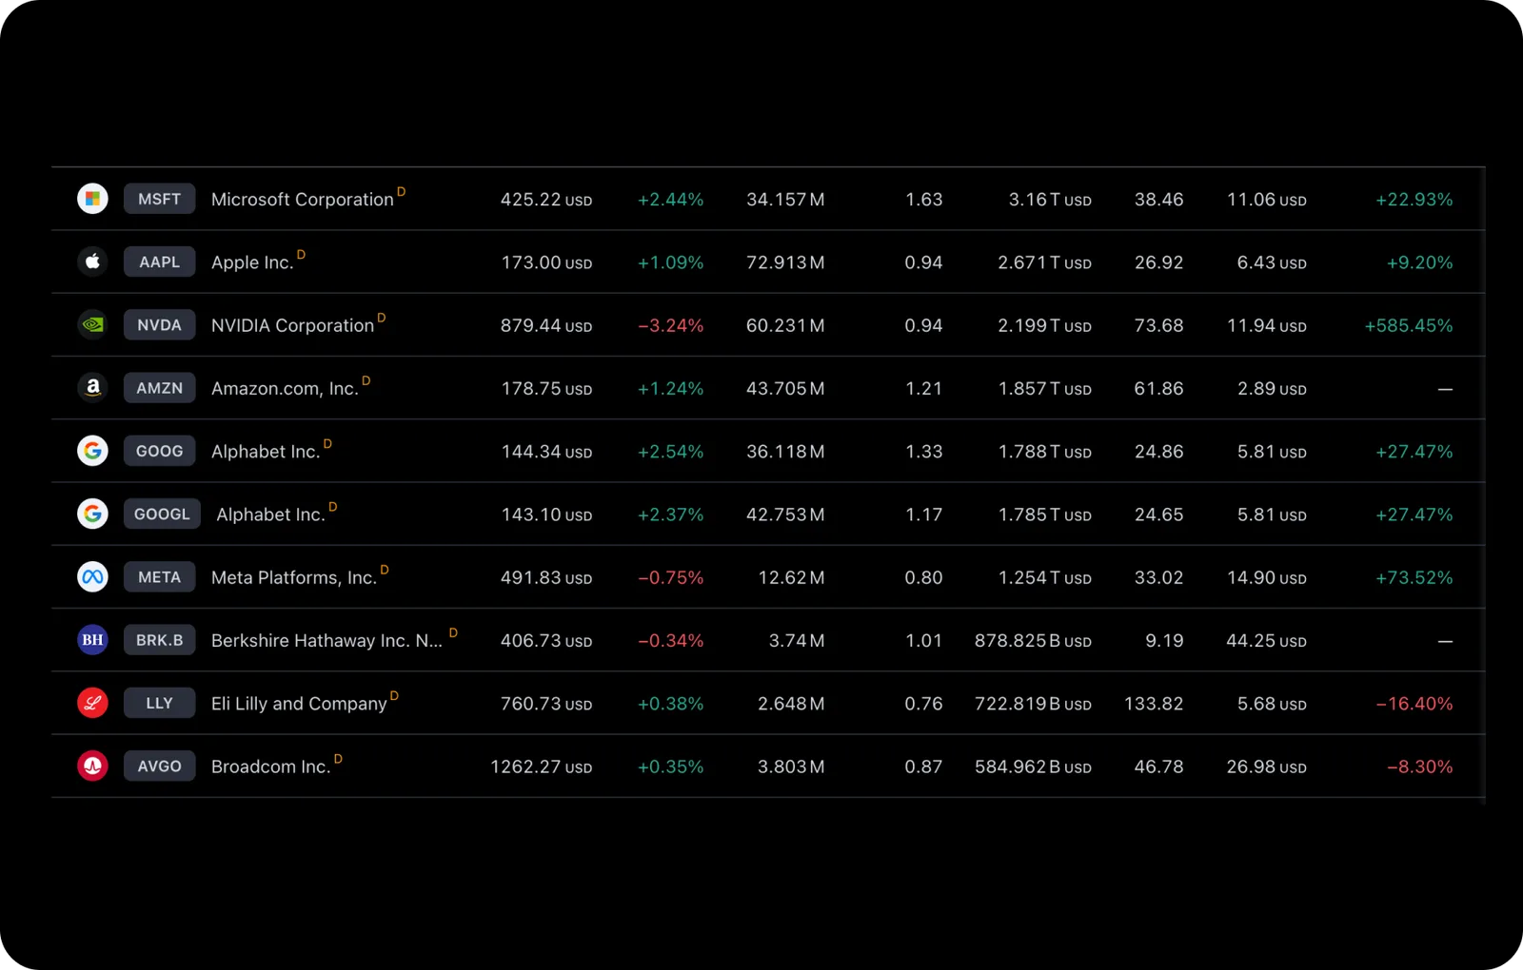Select market cap 3.16 T USD
The image size is (1523, 970).
click(1050, 200)
